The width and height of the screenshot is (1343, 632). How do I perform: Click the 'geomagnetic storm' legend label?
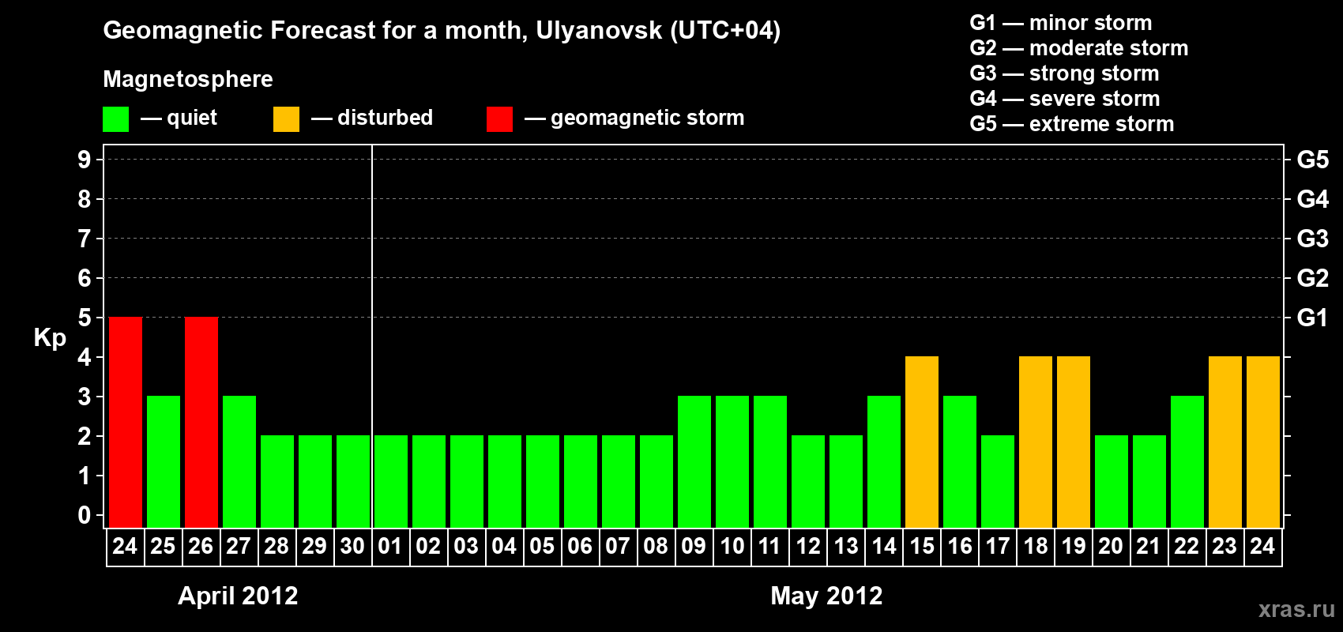pos(648,118)
